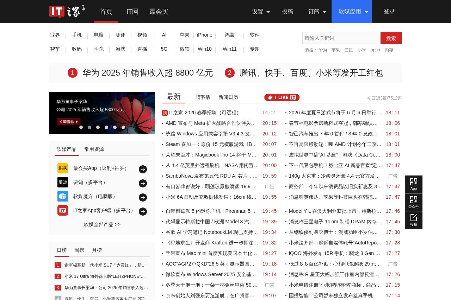Click the red 搜索 button
This screenshot has height=300, width=451.
click(391, 38)
